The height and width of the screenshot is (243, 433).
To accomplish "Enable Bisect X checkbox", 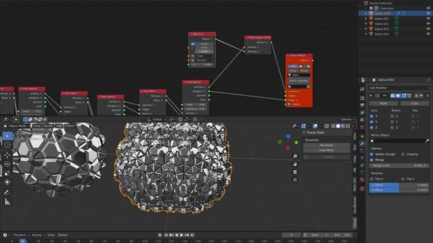I will pyautogui.click(x=392, y=116).
